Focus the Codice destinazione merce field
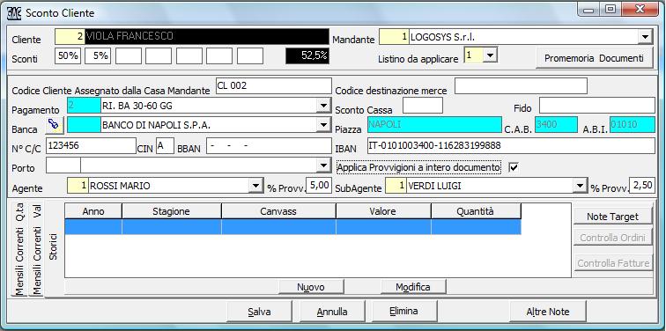The width and height of the screenshot is (666, 331). [x=521, y=85]
